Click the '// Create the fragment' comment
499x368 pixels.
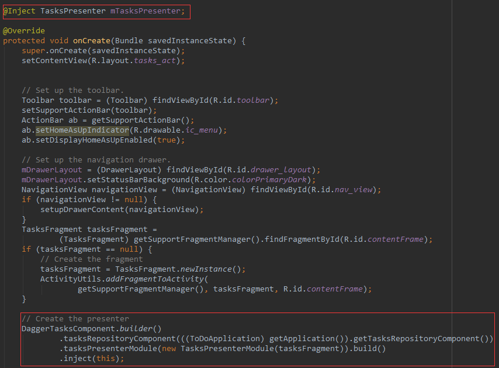92,259
